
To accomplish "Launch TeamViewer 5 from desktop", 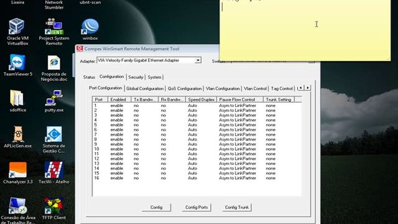I will 17,65.
